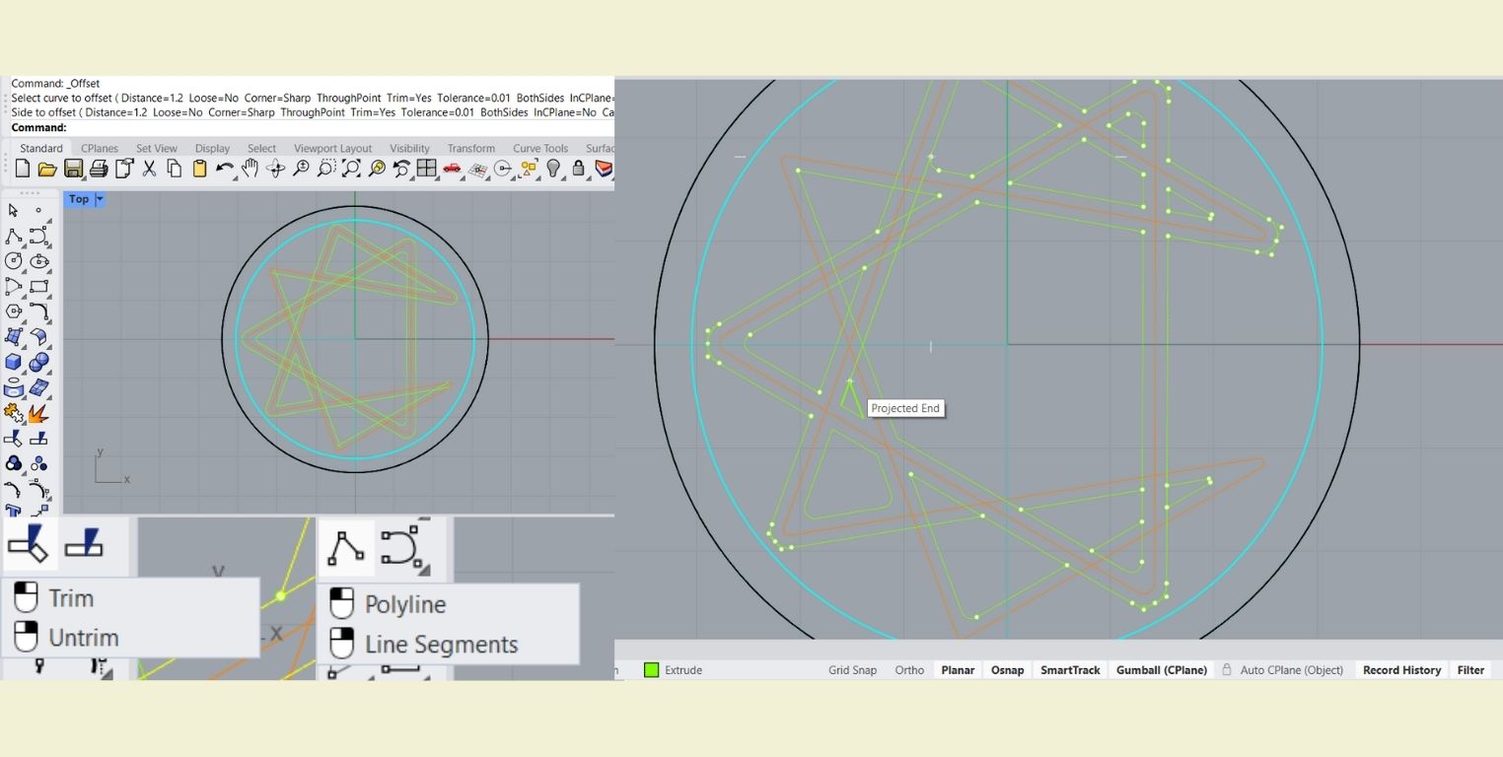The width and height of the screenshot is (1503, 757).
Task: Select the Circle tool in left sidebar
Action: pos(13,261)
